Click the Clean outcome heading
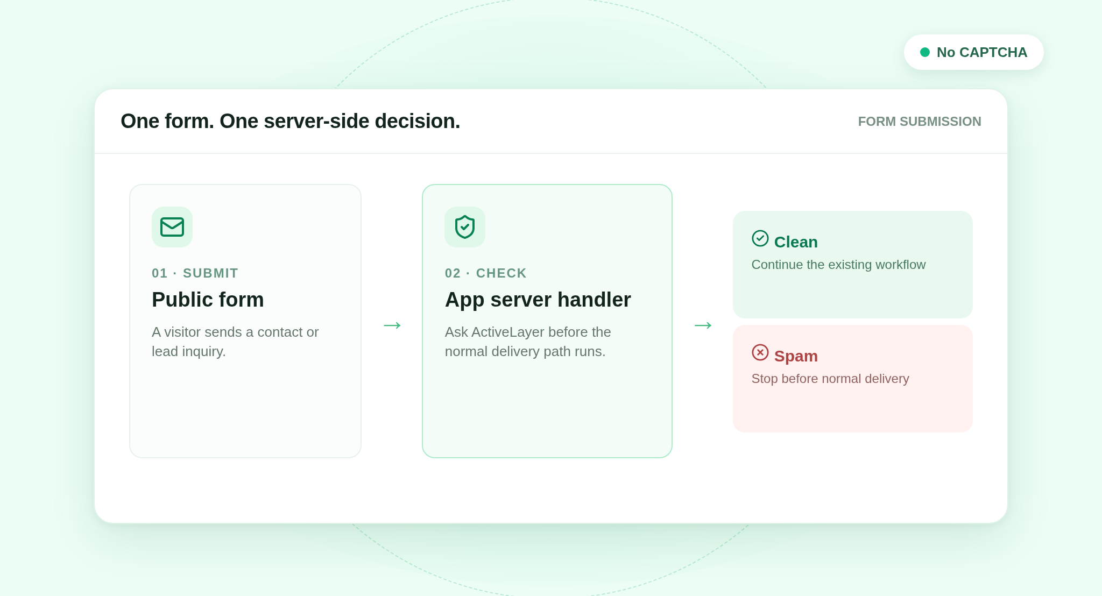1102x596 pixels. (x=796, y=242)
